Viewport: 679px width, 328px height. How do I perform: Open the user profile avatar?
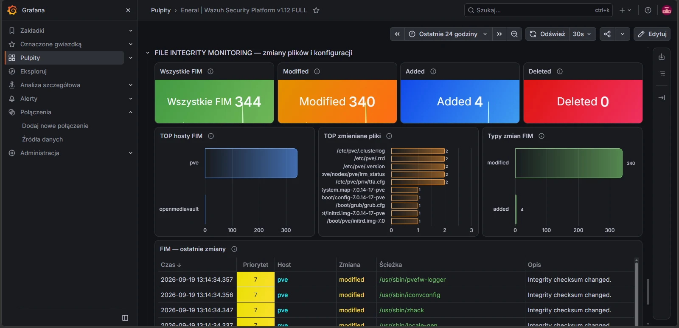pyautogui.click(x=667, y=10)
